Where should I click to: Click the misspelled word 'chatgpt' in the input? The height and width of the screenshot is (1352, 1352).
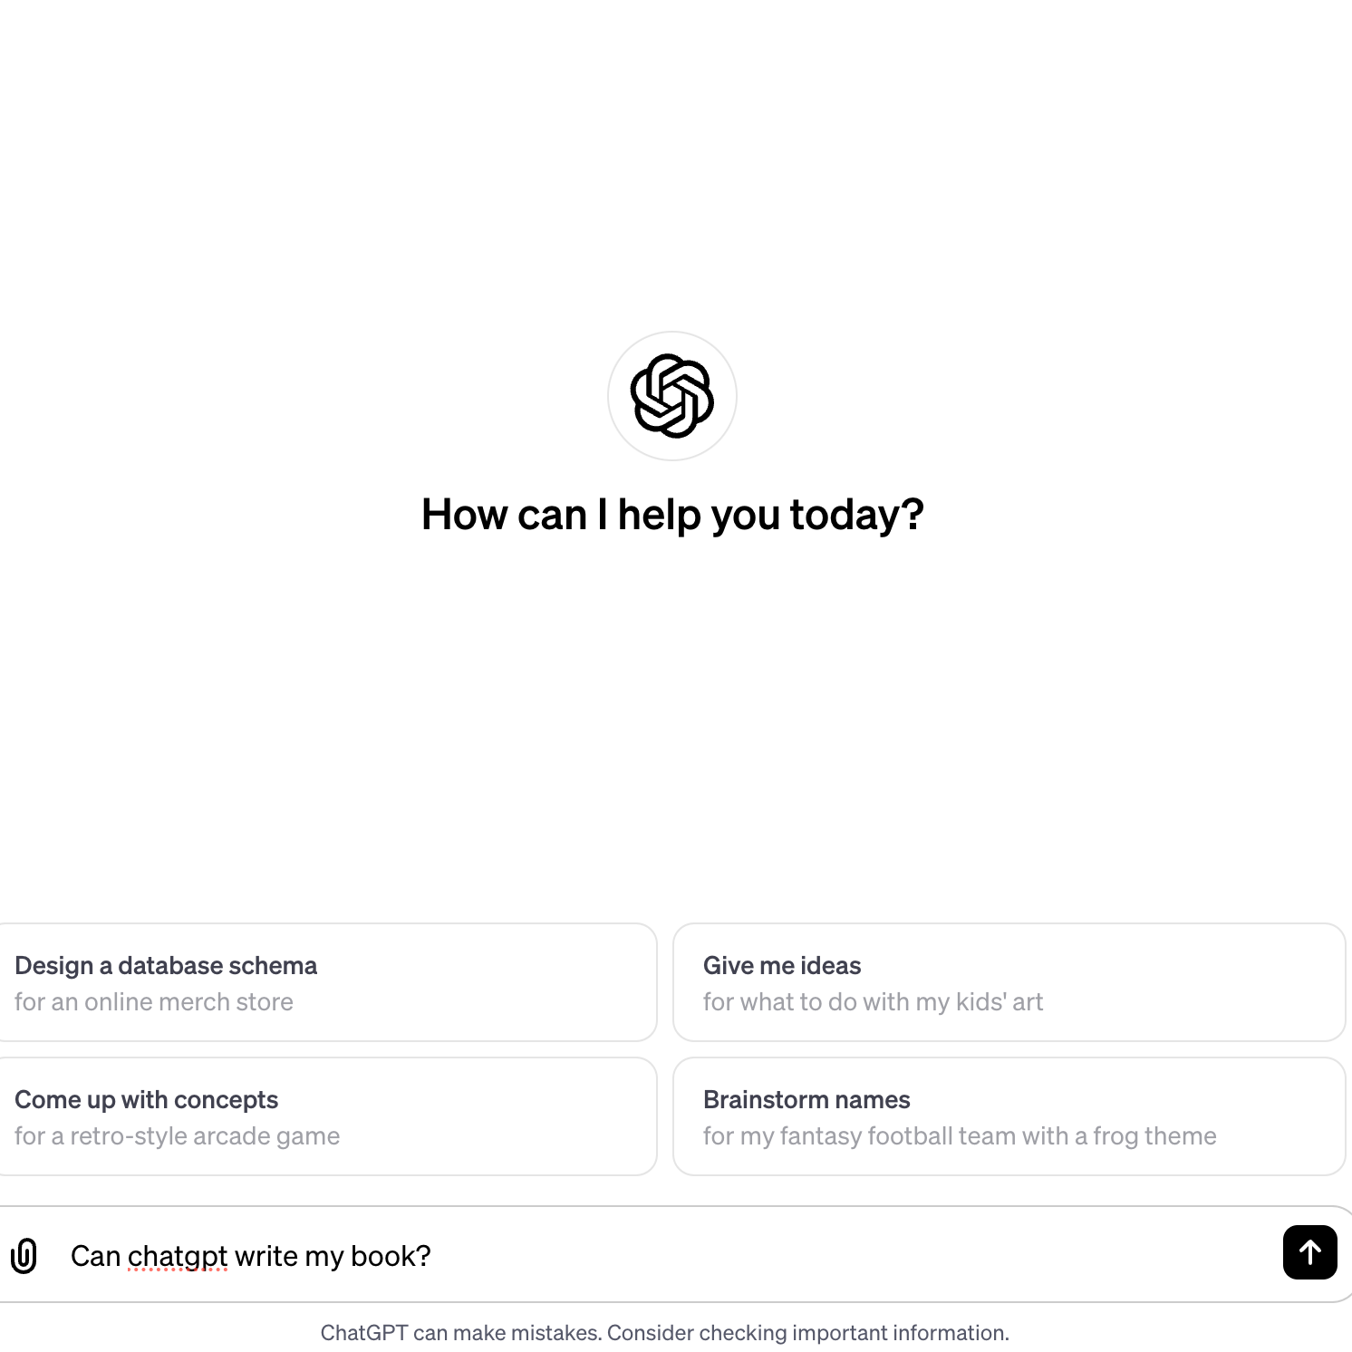[178, 1257]
